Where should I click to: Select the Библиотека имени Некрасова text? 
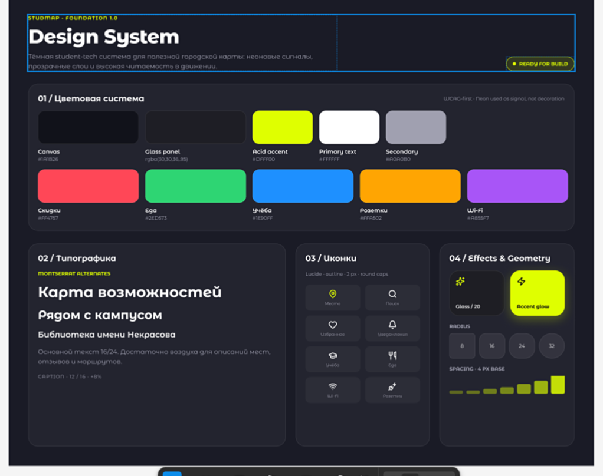[x=107, y=335]
